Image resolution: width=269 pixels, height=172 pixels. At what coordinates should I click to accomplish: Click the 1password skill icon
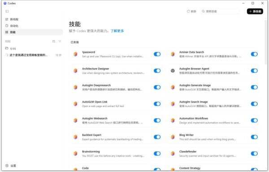click(x=75, y=54)
